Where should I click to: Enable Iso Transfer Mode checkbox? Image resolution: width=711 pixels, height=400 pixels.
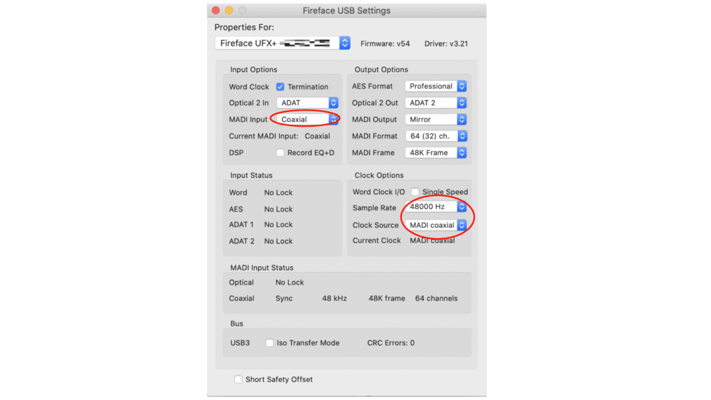coord(269,343)
